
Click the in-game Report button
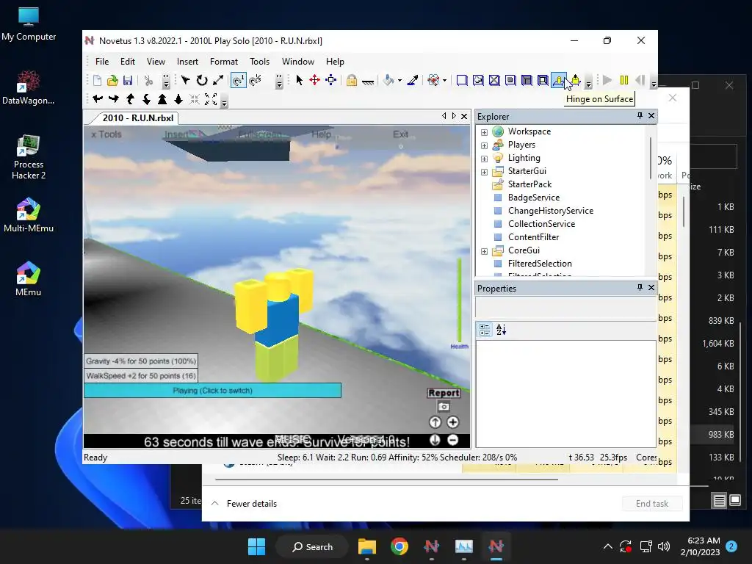pos(444,393)
